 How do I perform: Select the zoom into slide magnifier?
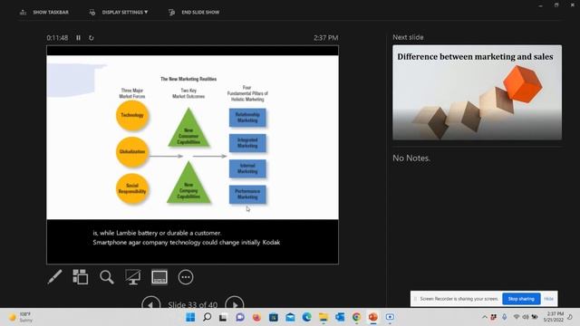(107, 277)
